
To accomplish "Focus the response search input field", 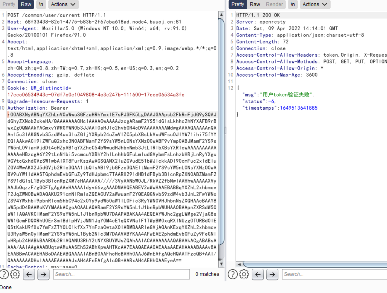I will (334, 274).
